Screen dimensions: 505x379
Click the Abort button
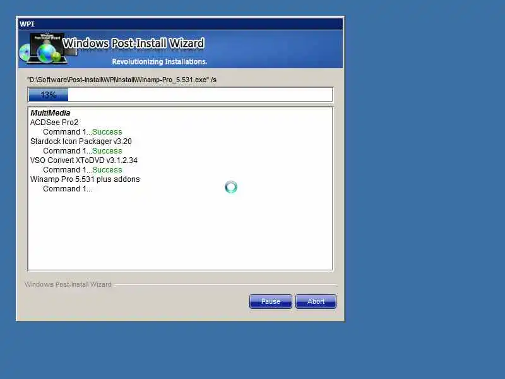[x=316, y=301]
